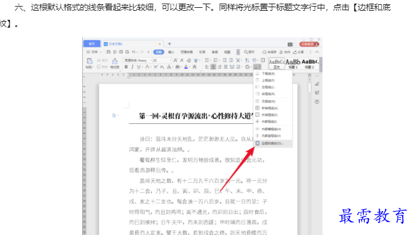
Task: Choose 所有框线(A) all borders item
Action: (x=273, y=108)
